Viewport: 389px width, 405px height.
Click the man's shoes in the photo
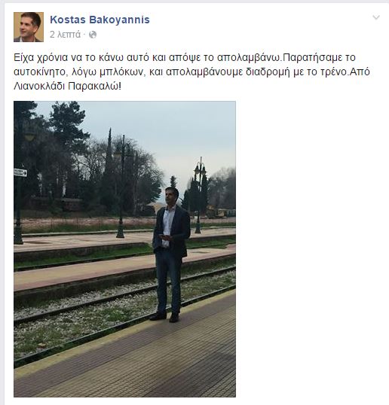pos(164,317)
